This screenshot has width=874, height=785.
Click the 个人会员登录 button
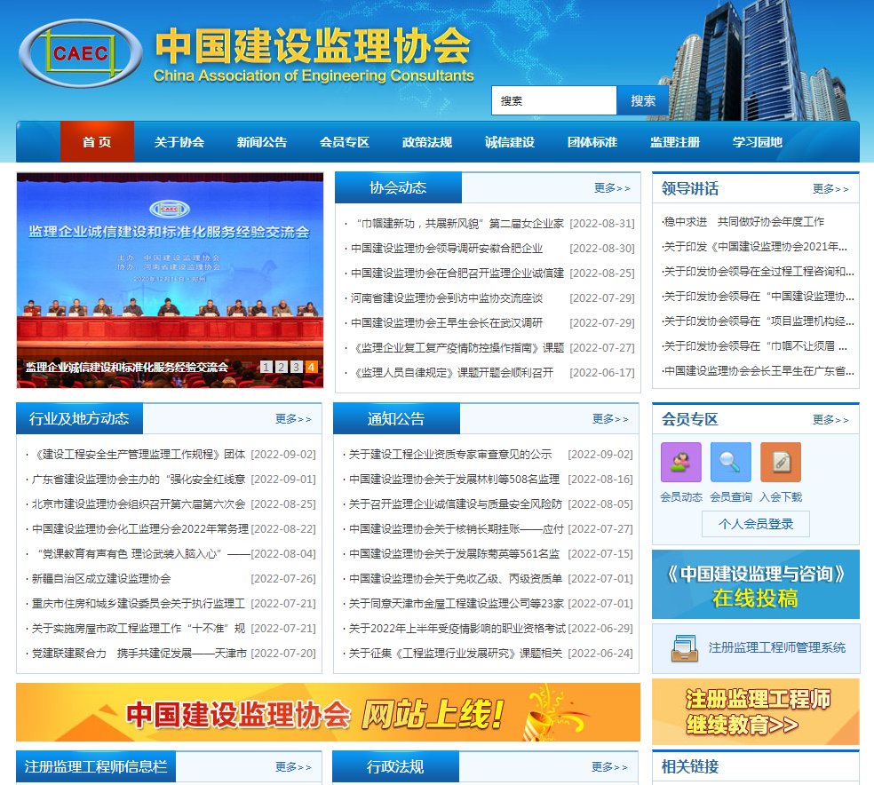tap(755, 524)
